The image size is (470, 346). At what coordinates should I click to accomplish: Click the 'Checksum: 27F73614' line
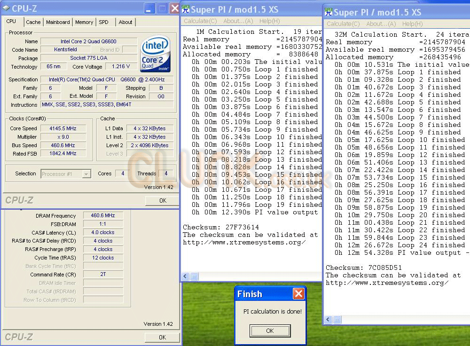point(221,227)
